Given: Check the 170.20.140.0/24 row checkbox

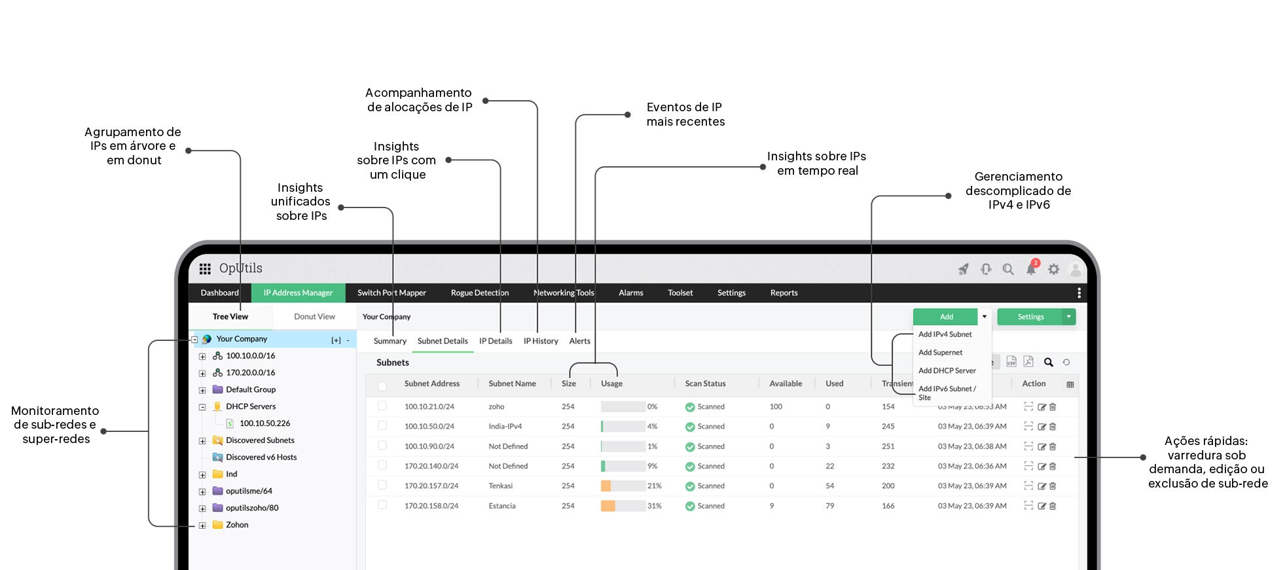Looking at the screenshot, I should (382, 465).
